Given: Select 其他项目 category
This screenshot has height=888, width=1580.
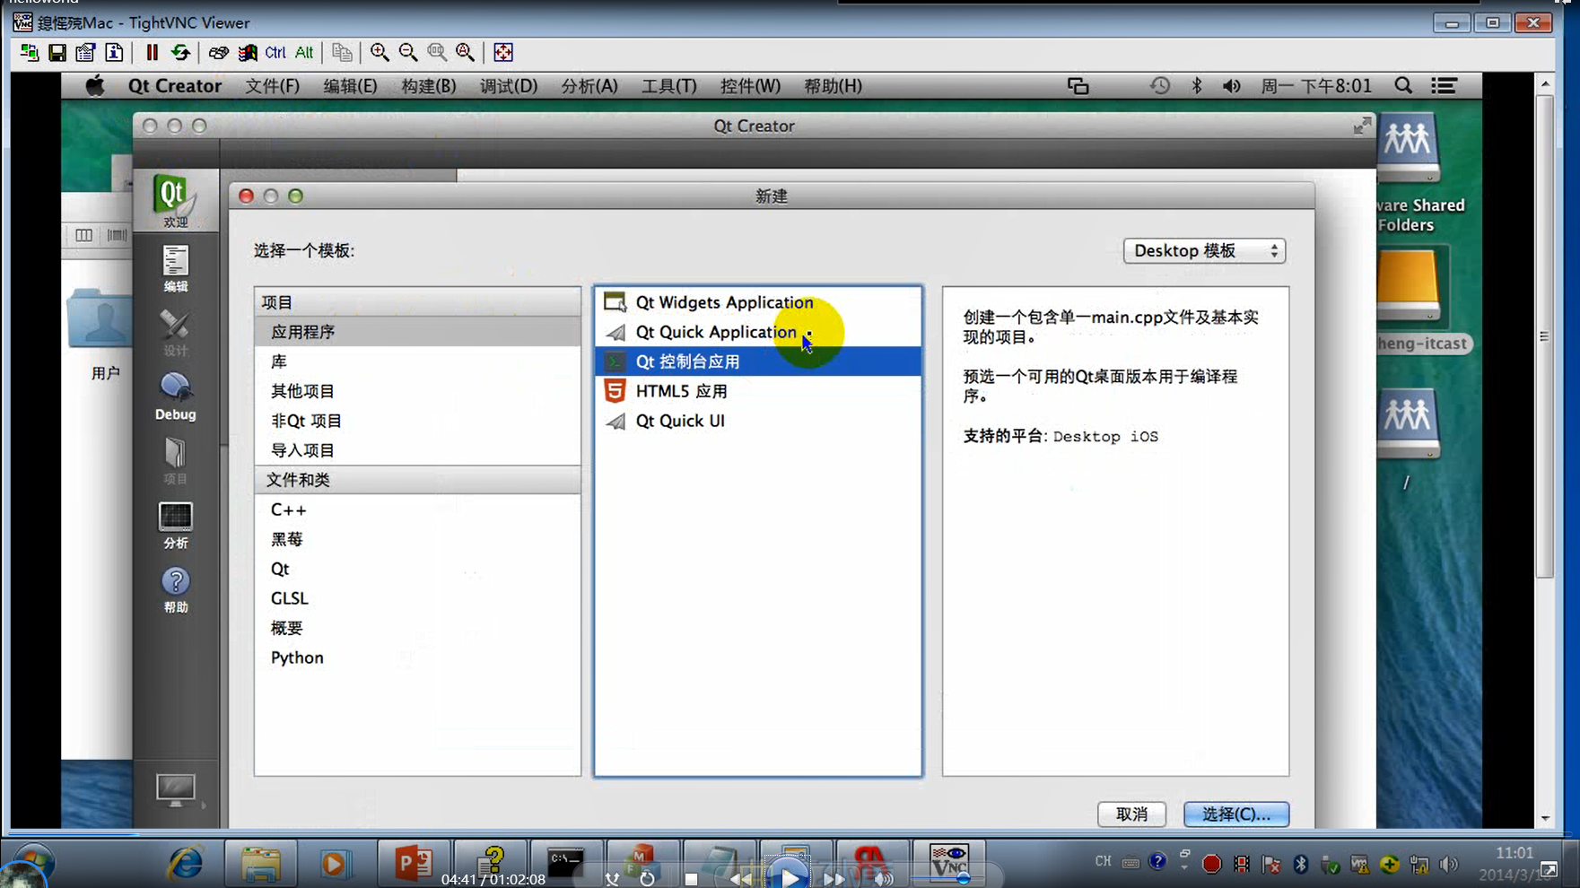Looking at the screenshot, I should pyautogui.click(x=417, y=391).
